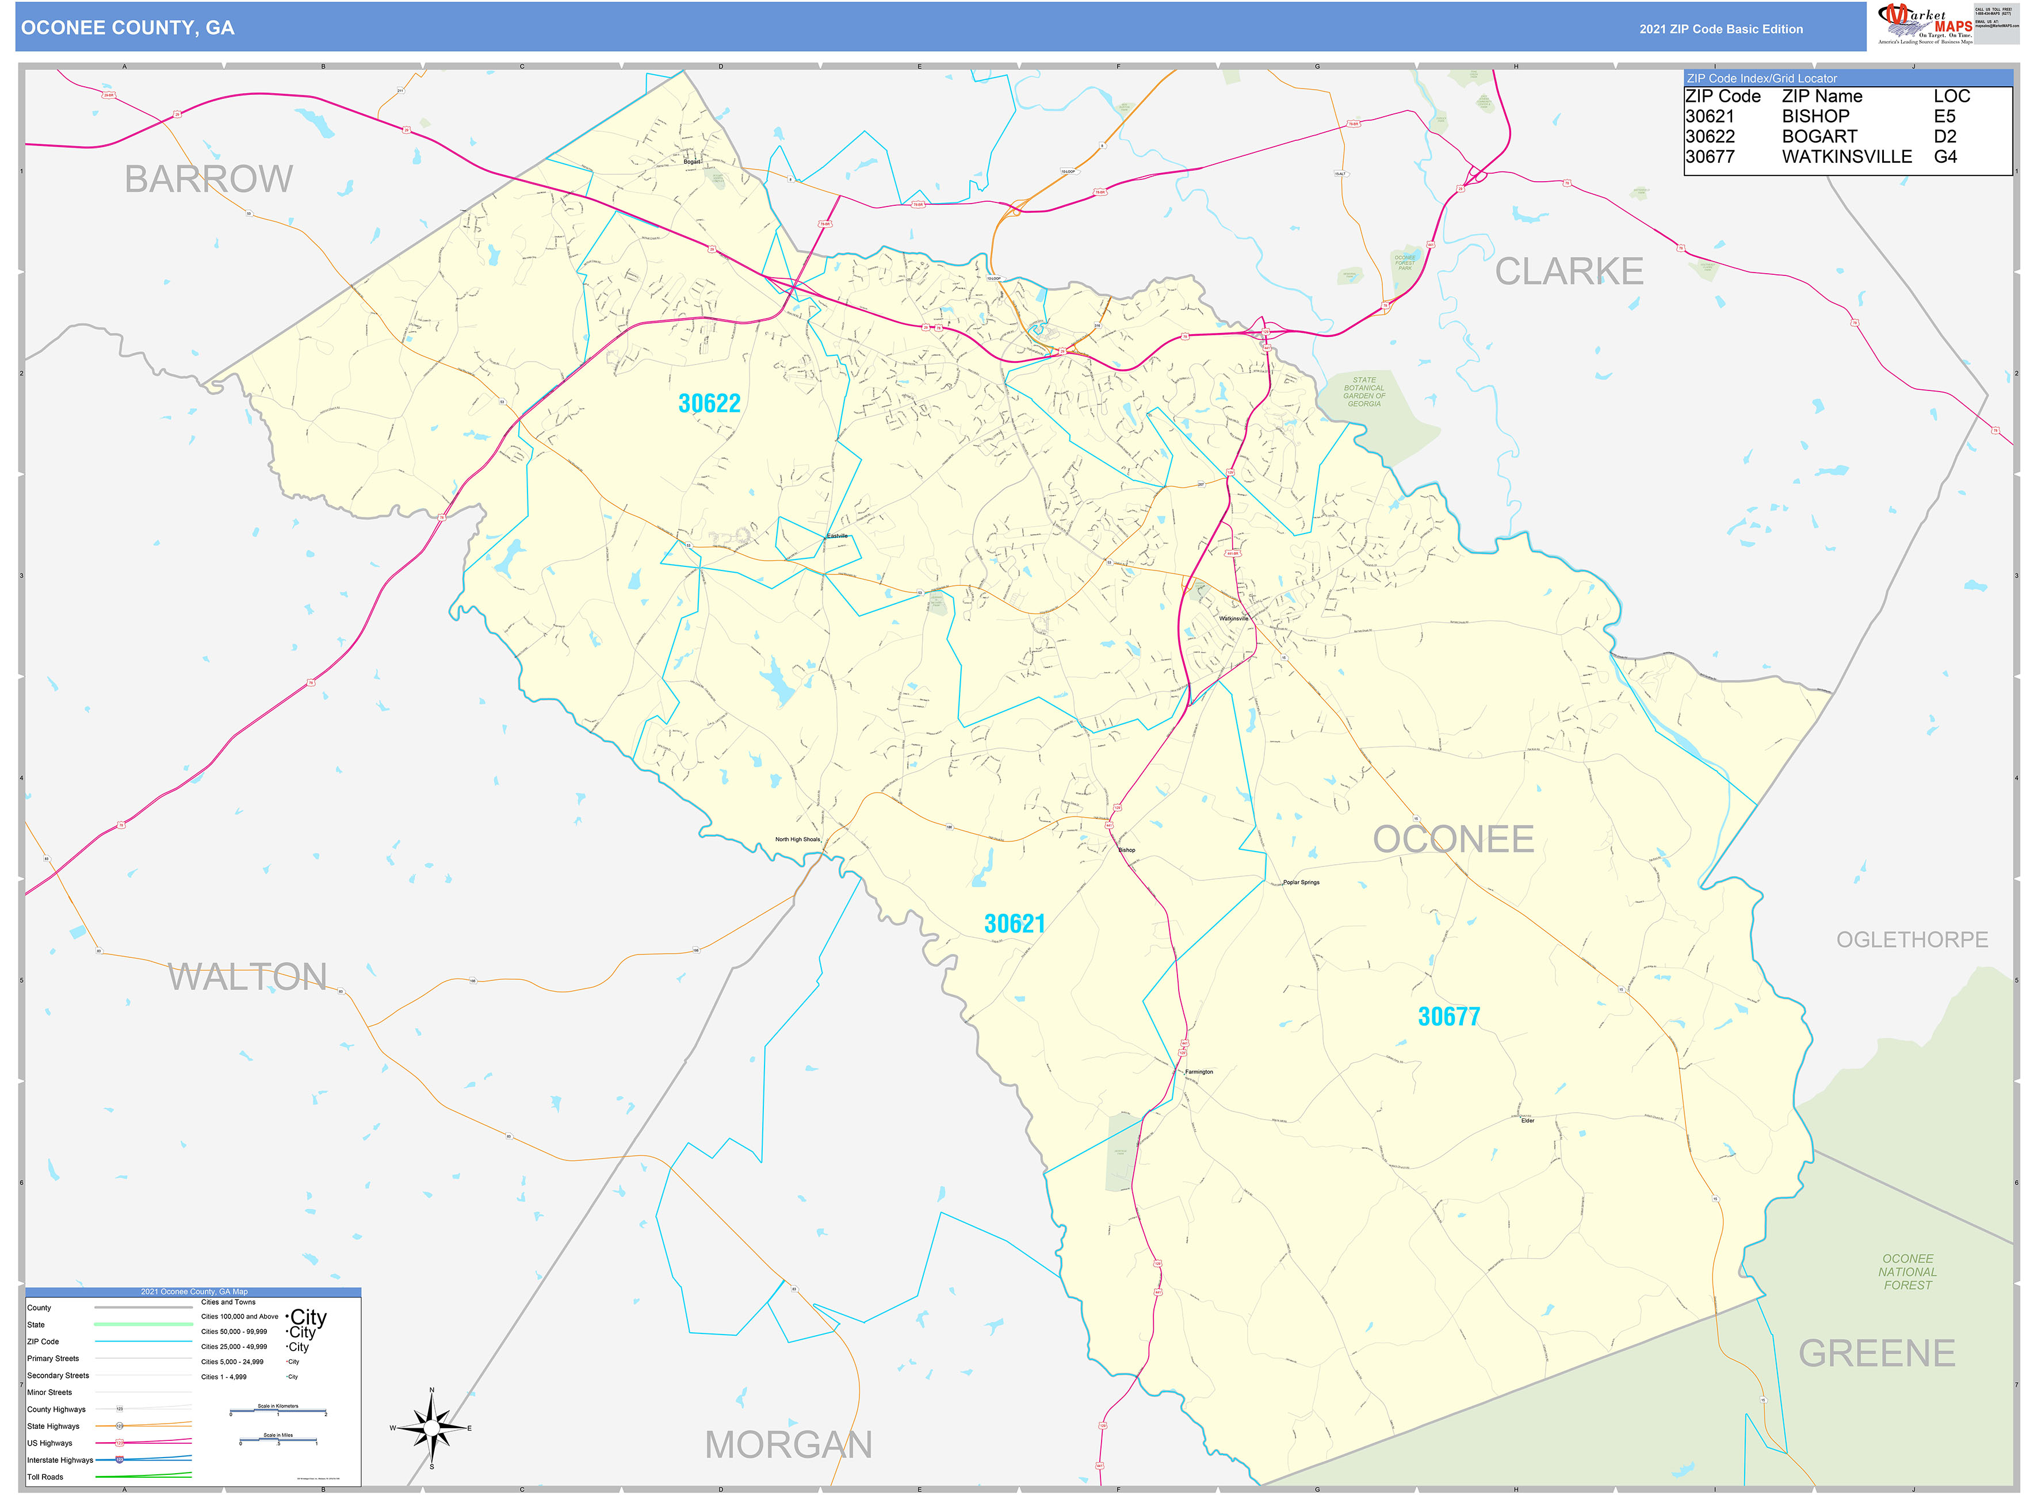Click the County Highways 123 marker in legend
2030x1495 pixels.
(x=120, y=1409)
